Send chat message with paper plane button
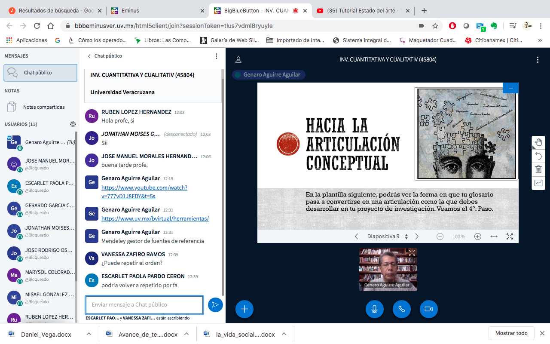Screen dimensions: 550x344 [215, 305]
